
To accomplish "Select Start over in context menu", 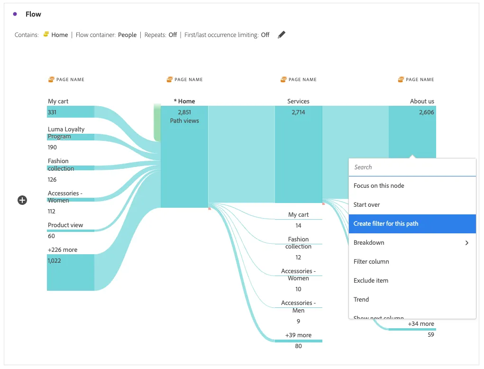I will pos(412,205).
